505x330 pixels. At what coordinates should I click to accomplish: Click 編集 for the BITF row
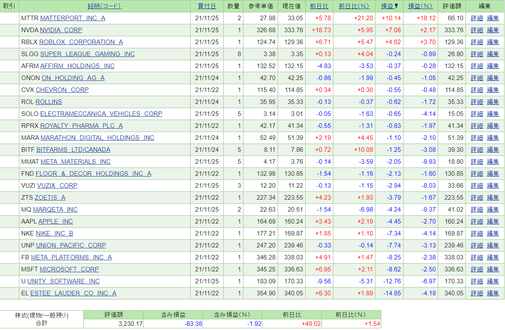coord(493,150)
